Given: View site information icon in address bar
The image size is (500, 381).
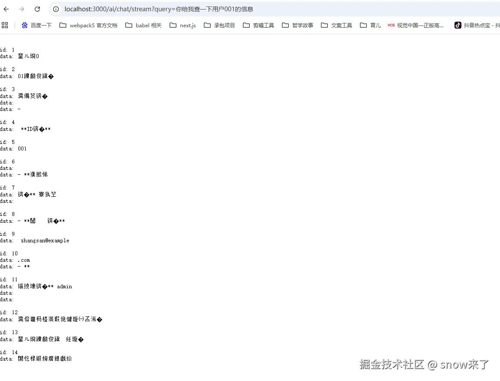Looking at the screenshot, I should point(56,9).
